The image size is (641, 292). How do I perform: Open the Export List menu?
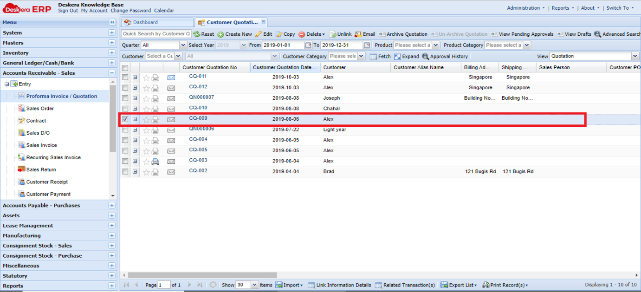(459, 285)
